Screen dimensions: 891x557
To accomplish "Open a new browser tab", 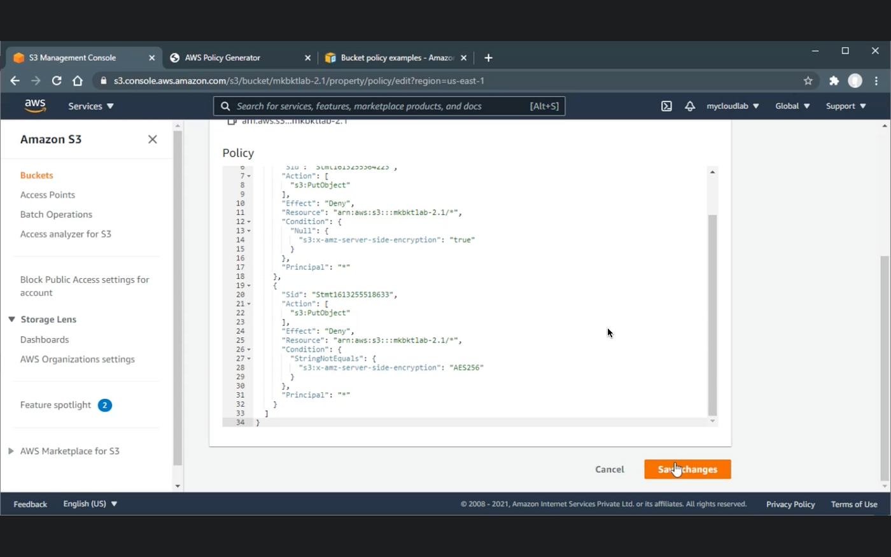I will coord(488,57).
